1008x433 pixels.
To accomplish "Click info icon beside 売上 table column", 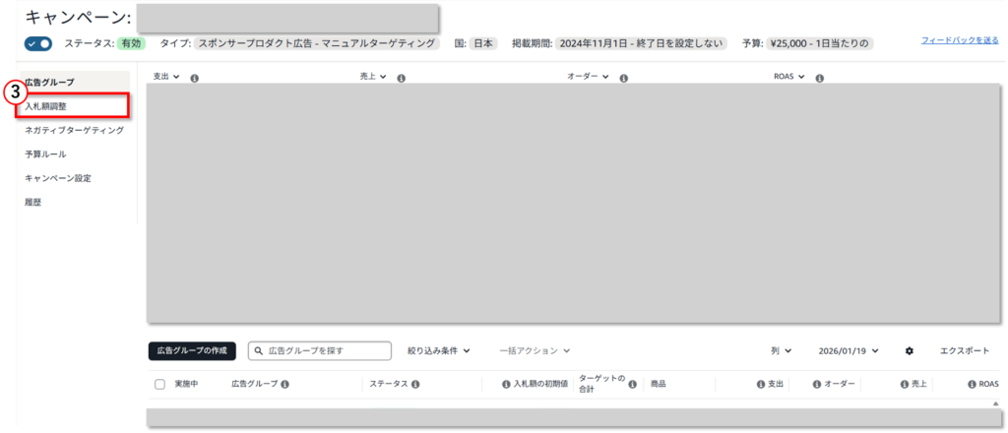I will point(905,384).
